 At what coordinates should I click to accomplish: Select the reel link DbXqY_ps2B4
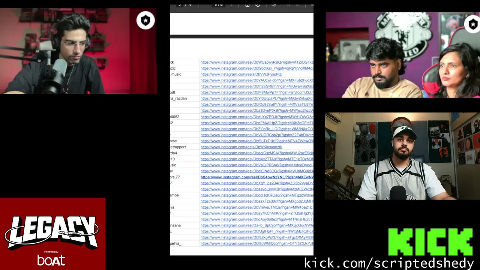pyautogui.click(x=257, y=183)
